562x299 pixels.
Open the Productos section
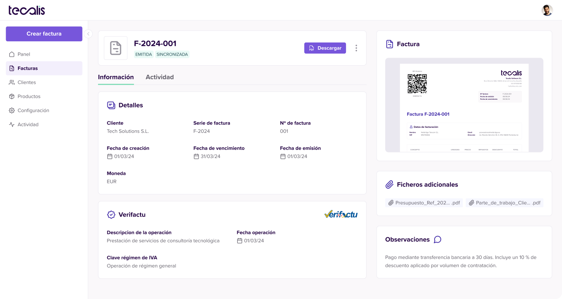click(29, 96)
